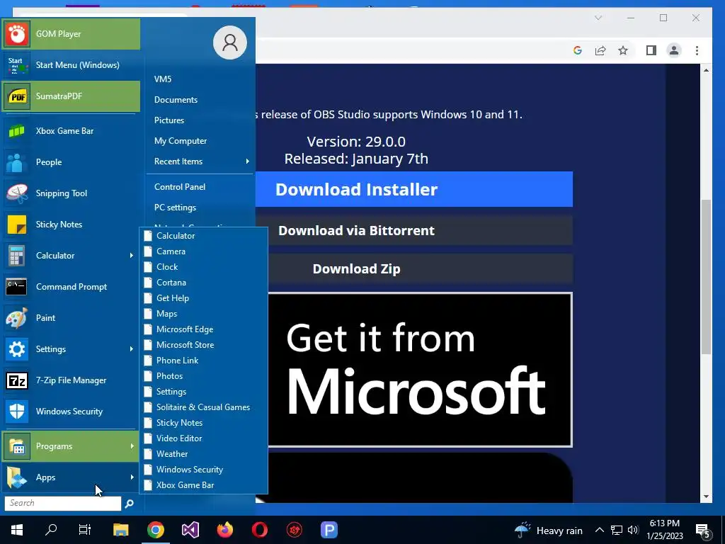Select Cortana in the Apps submenu

tap(203, 283)
